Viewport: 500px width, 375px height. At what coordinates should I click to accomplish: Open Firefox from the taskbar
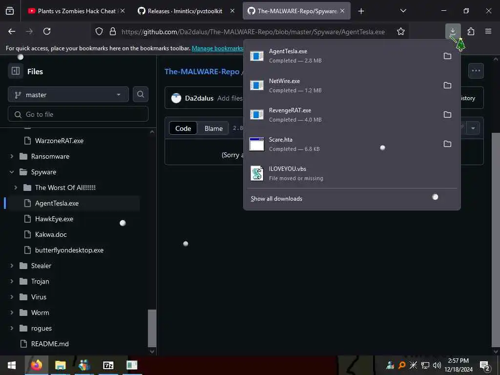(x=36, y=365)
